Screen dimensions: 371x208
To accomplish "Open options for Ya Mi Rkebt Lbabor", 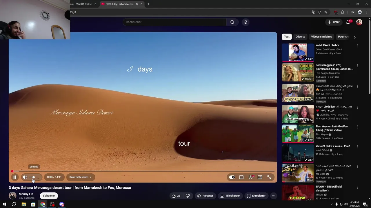I will [358, 46].
